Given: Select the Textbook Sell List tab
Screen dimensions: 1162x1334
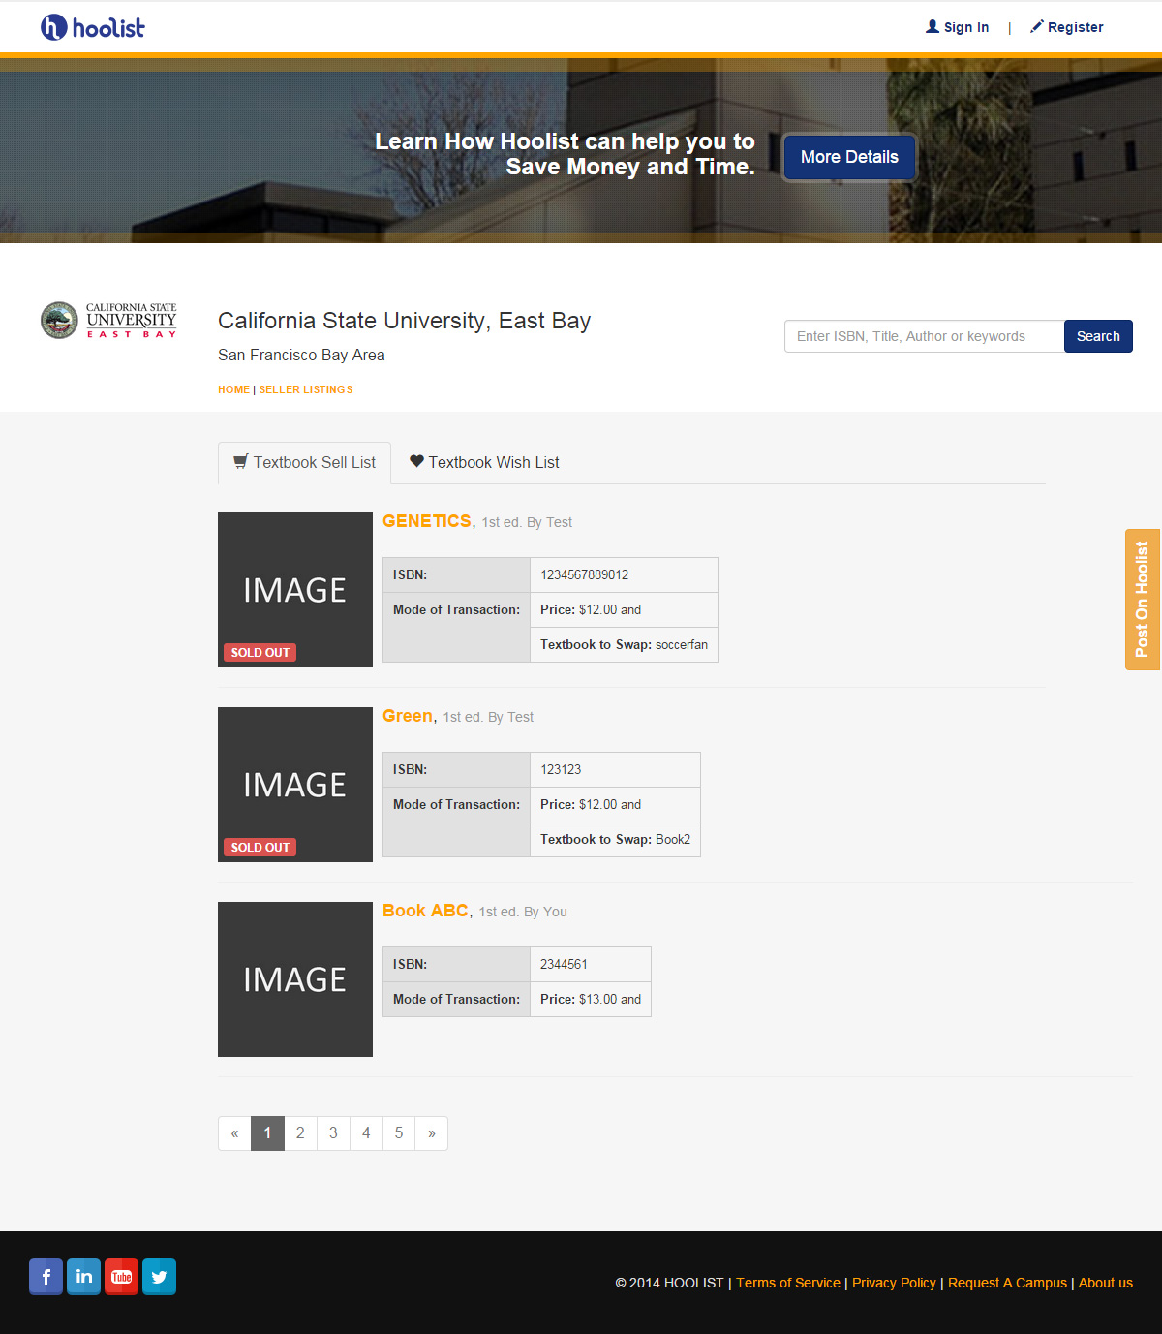Looking at the screenshot, I should coord(304,463).
